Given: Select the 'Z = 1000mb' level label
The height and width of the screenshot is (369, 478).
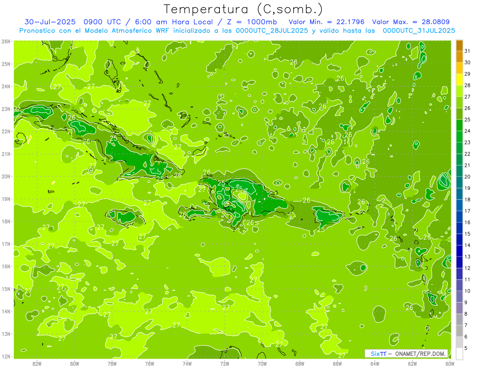Looking at the screenshot, I should [251, 22].
